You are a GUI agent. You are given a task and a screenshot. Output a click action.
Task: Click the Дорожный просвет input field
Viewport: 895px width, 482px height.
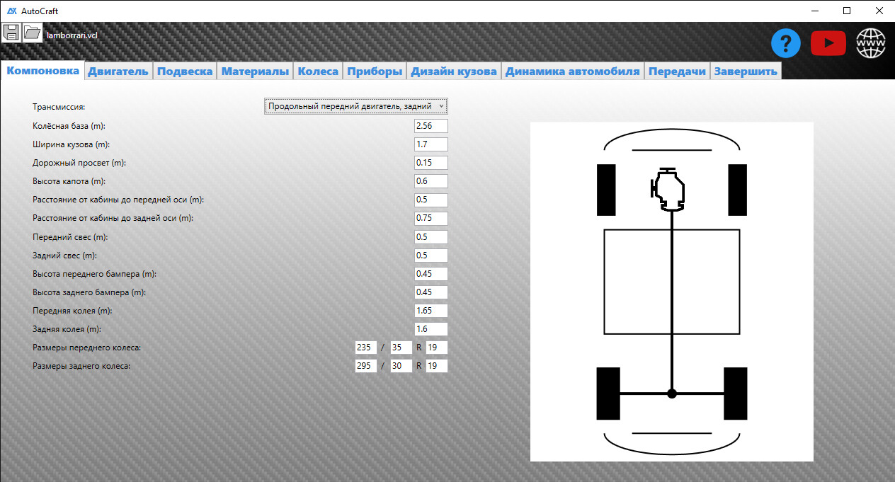(431, 163)
